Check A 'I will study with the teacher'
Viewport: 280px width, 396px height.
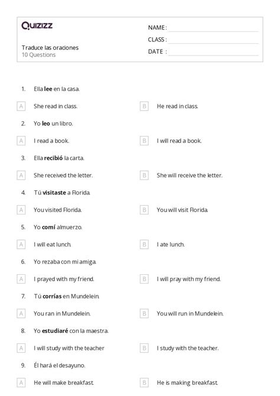pyautogui.click(x=21, y=349)
